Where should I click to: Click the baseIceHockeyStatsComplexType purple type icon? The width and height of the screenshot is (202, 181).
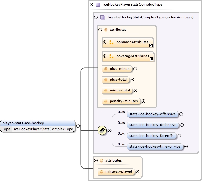pyautogui.click(x=102, y=17)
